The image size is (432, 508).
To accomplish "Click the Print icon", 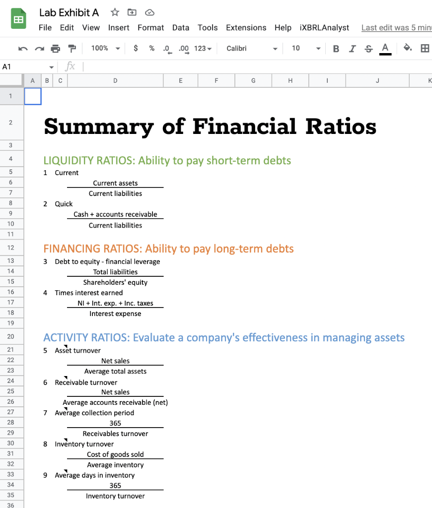I will 56,49.
